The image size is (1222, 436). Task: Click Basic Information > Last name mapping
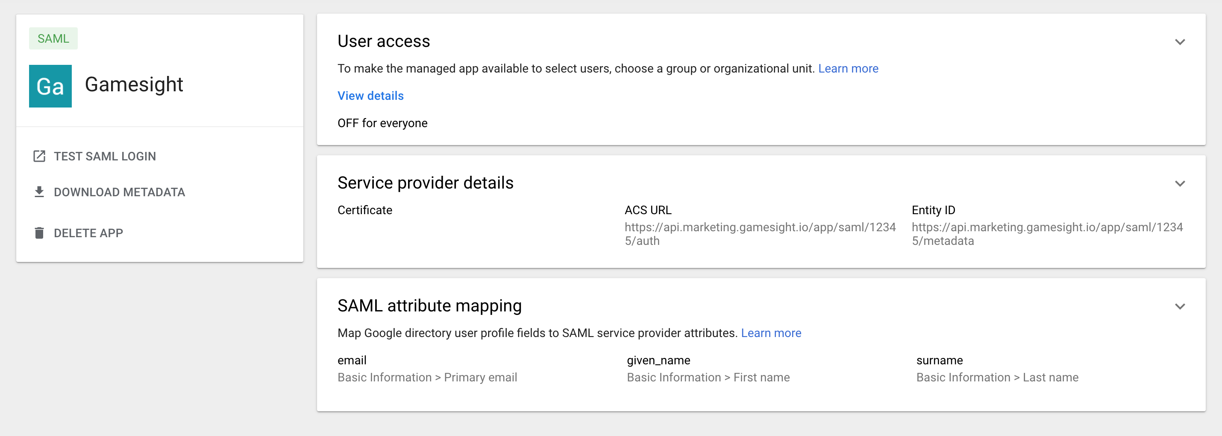(997, 377)
